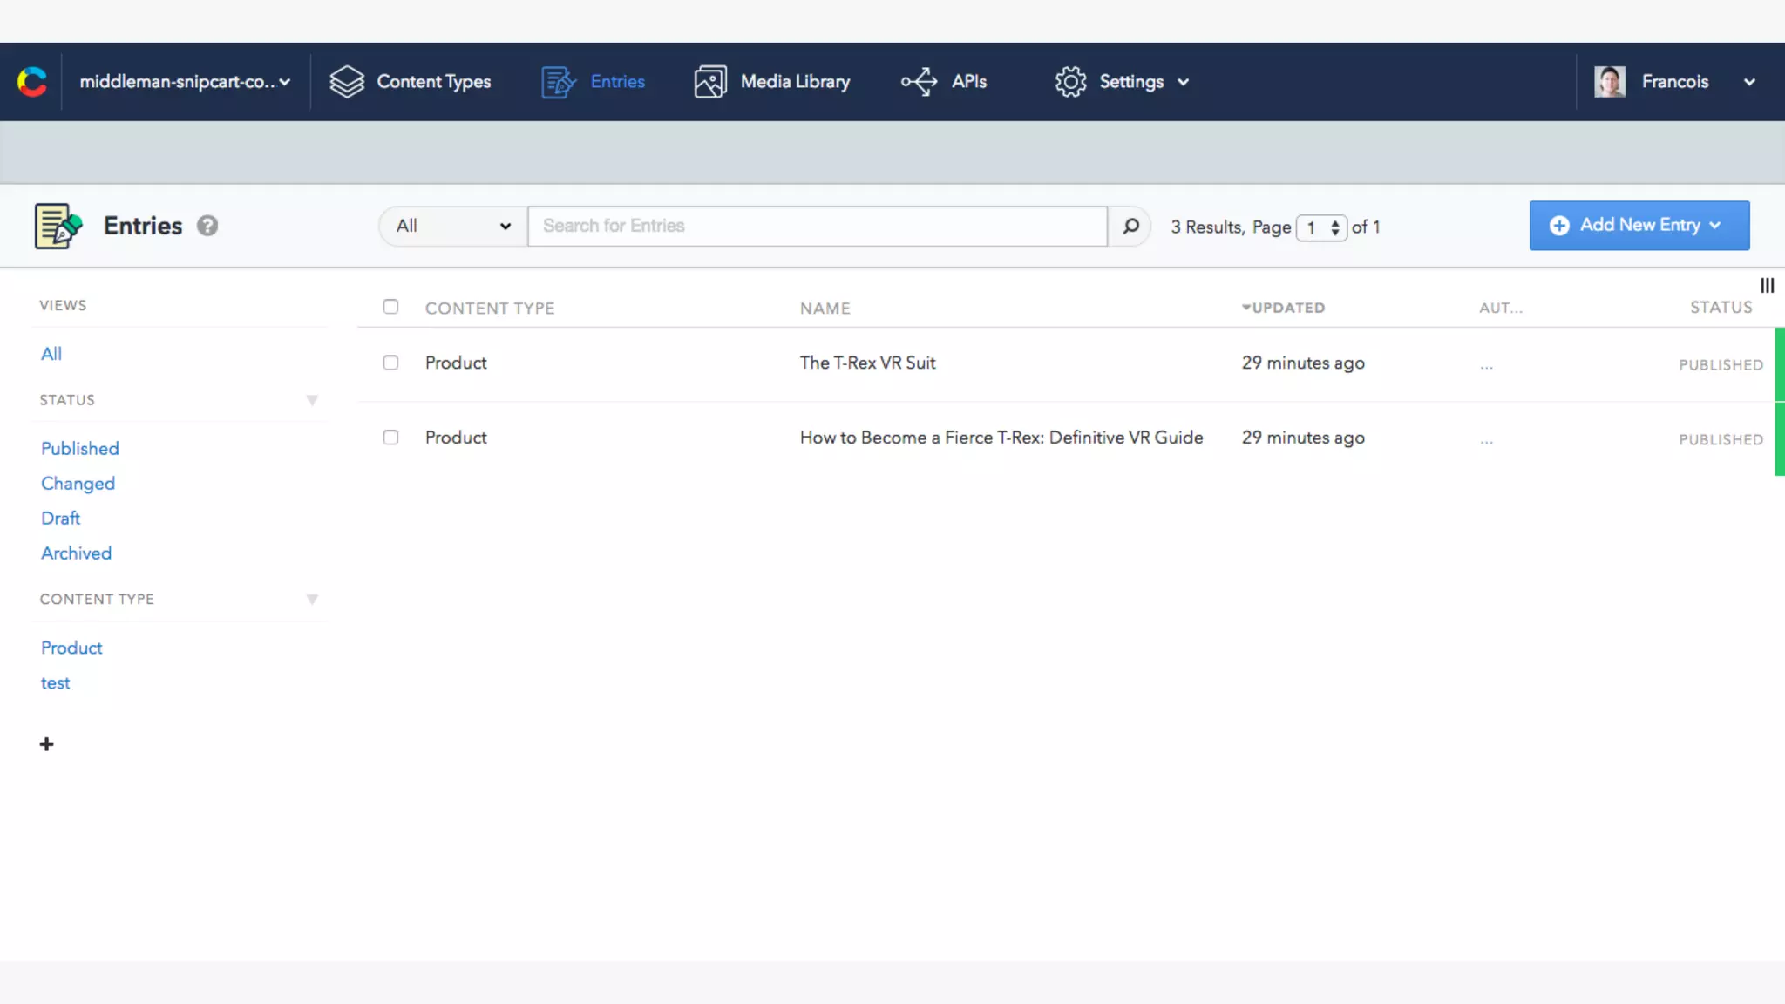Click the Contentstack logo icon
This screenshot has height=1004, width=1785.
(x=32, y=82)
